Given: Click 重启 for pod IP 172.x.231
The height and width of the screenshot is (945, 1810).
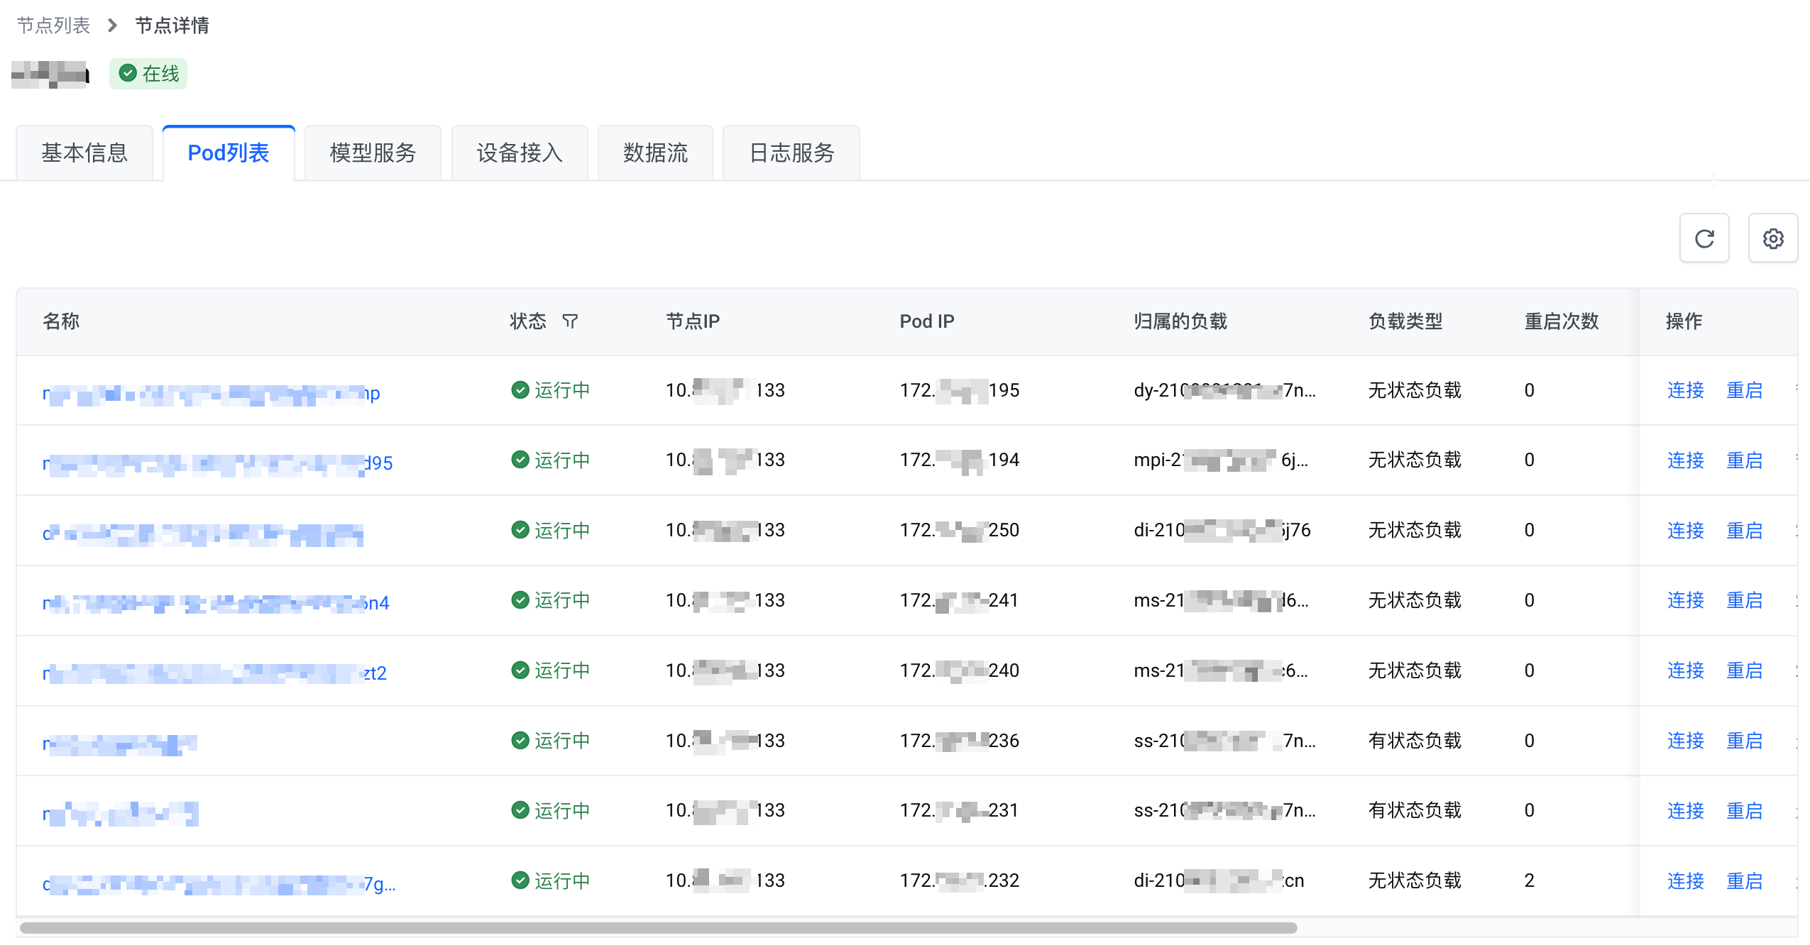Looking at the screenshot, I should point(1744,811).
